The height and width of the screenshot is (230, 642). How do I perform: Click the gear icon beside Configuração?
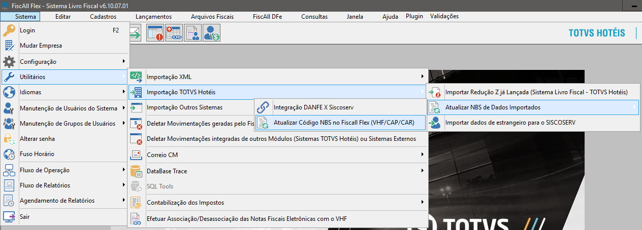[x=9, y=62]
